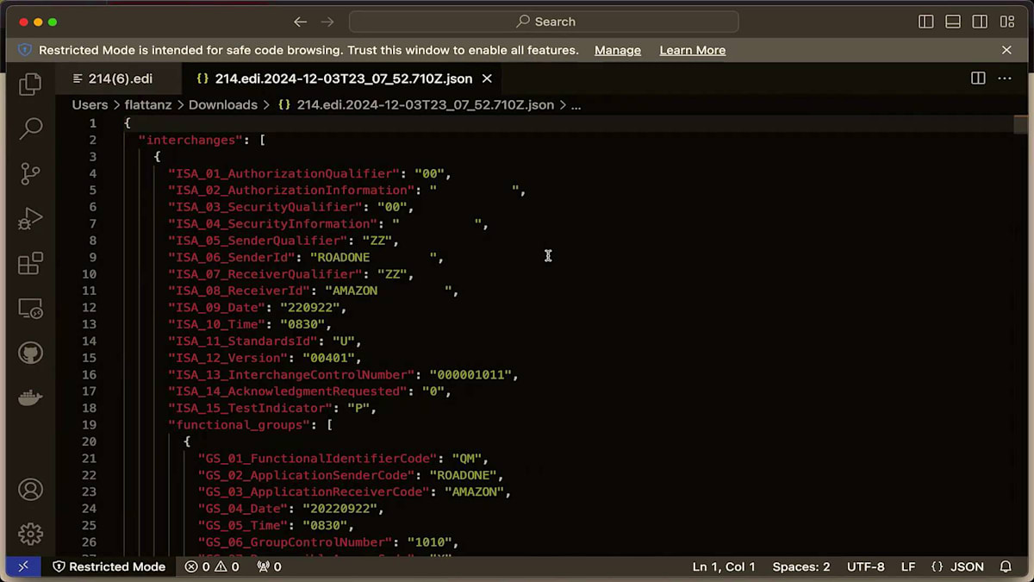Open the GitHub view in activity bar
The width and height of the screenshot is (1034, 582).
point(30,354)
